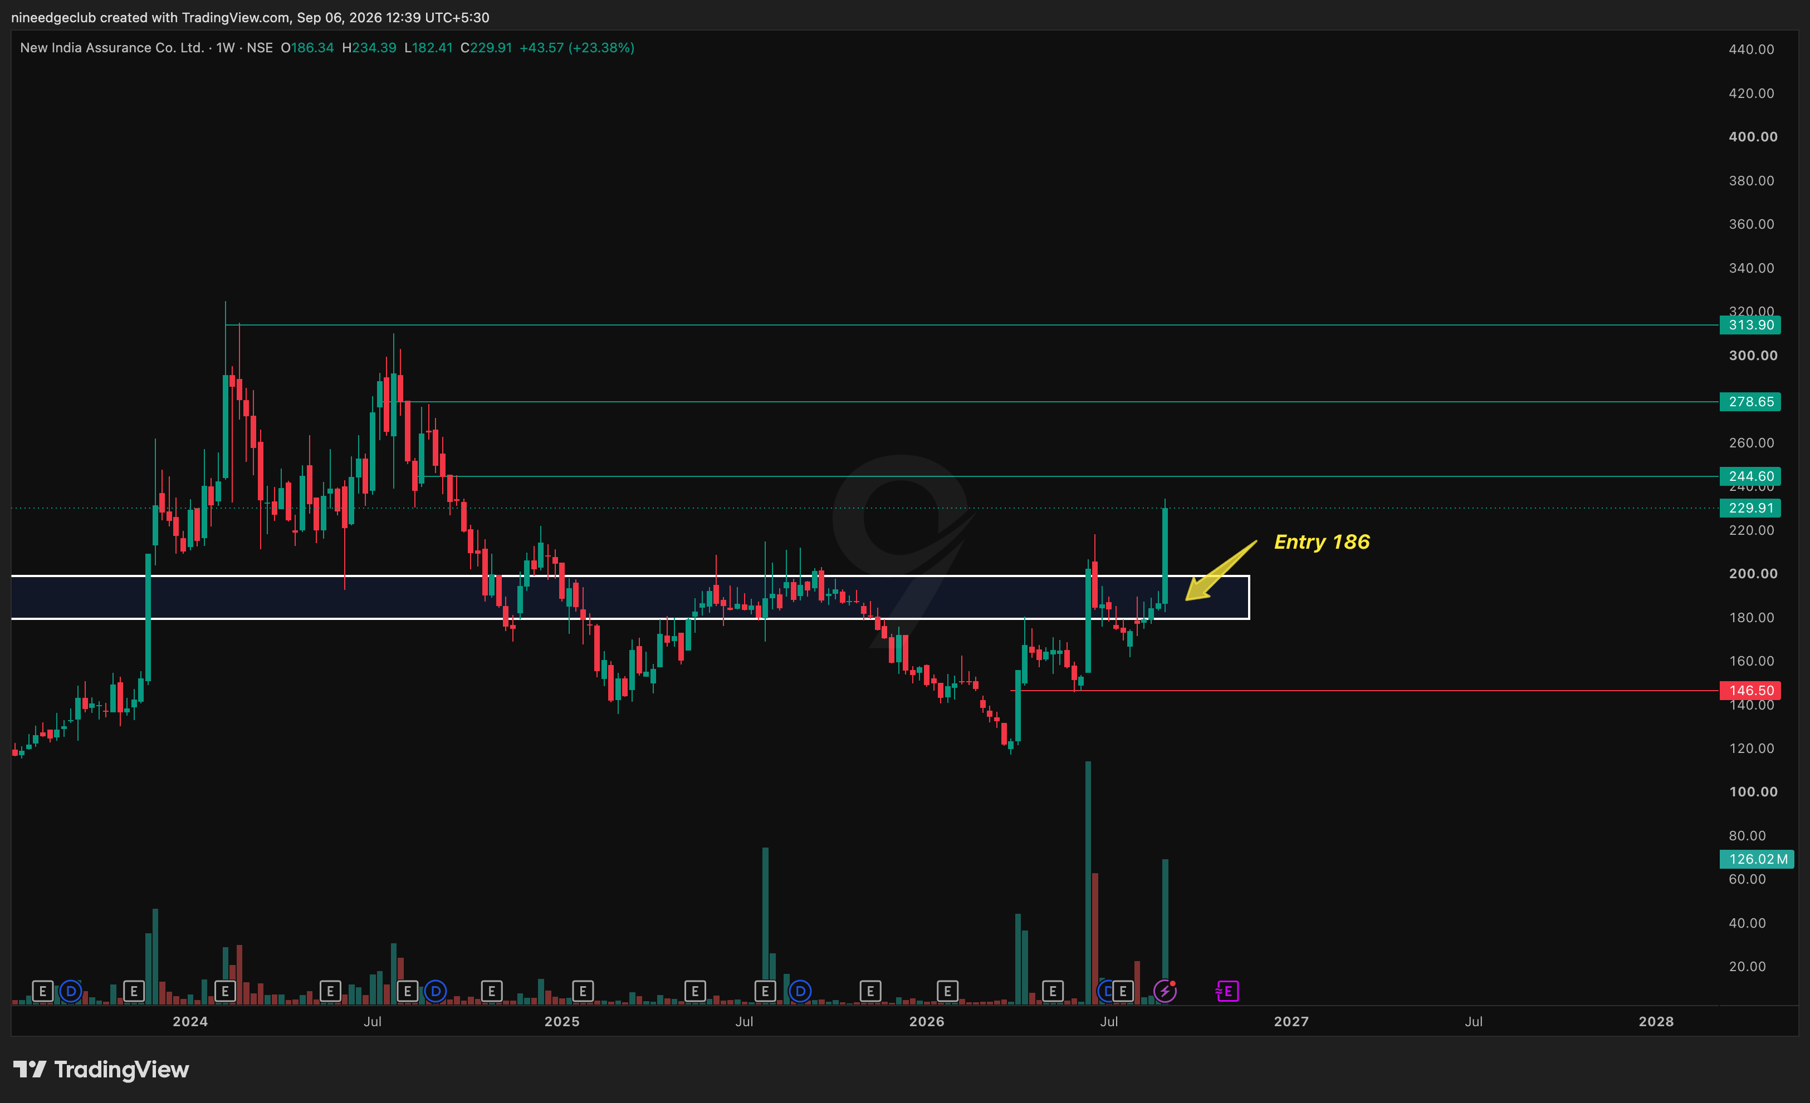Viewport: 1810px width, 1103px height.
Task: Click the 2027 label on time axis
Action: tap(1292, 1022)
